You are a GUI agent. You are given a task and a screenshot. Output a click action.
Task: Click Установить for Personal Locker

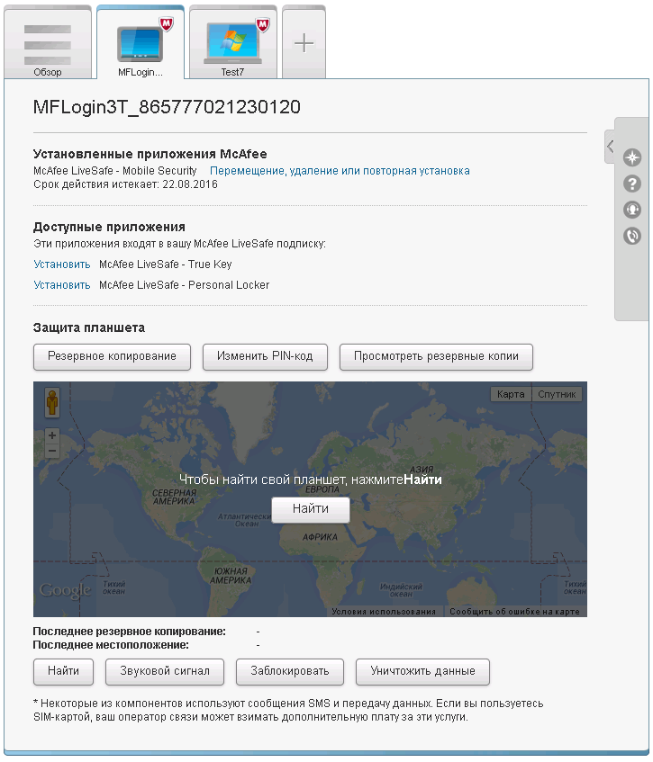(62, 285)
